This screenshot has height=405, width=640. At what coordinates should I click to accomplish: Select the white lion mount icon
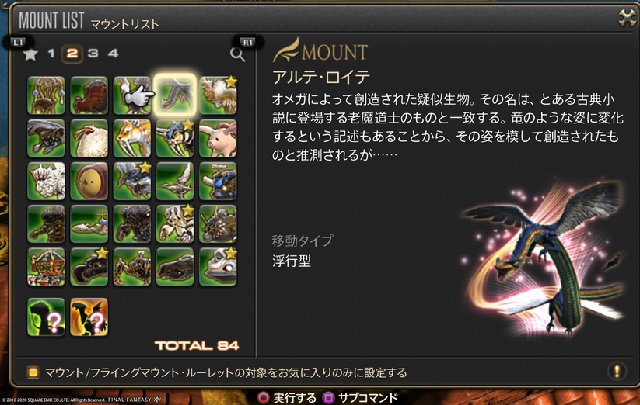pos(46,181)
